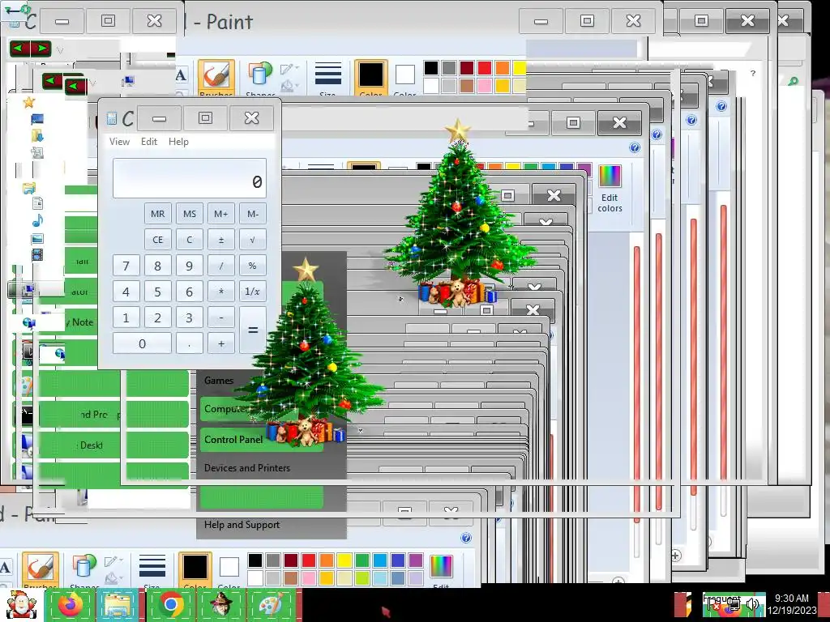Open Devices and Printers from Start menu
The width and height of the screenshot is (830, 622).
(x=247, y=468)
